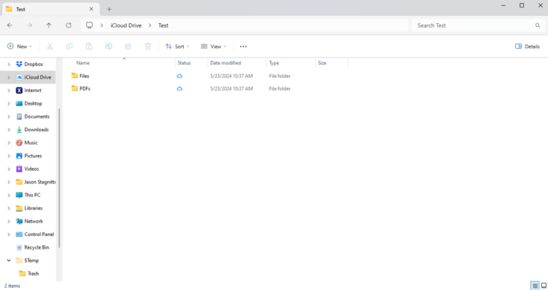This screenshot has height=290, width=548.
Task: Sort by Size column header
Action: pos(322,63)
